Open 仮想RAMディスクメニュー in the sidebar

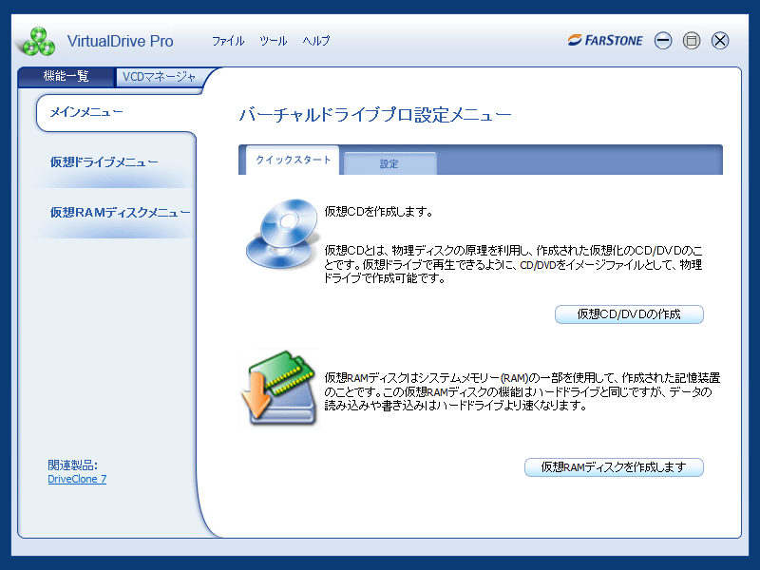(x=121, y=212)
